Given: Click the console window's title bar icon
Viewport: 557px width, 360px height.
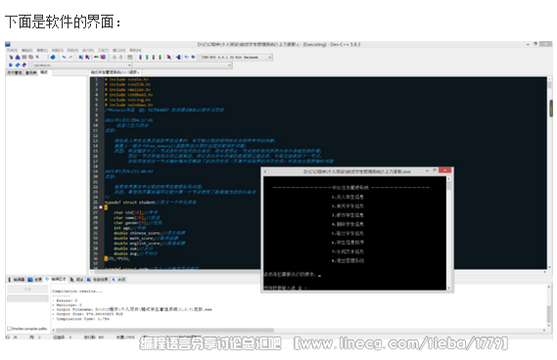Looking at the screenshot, I should (265, 171).
